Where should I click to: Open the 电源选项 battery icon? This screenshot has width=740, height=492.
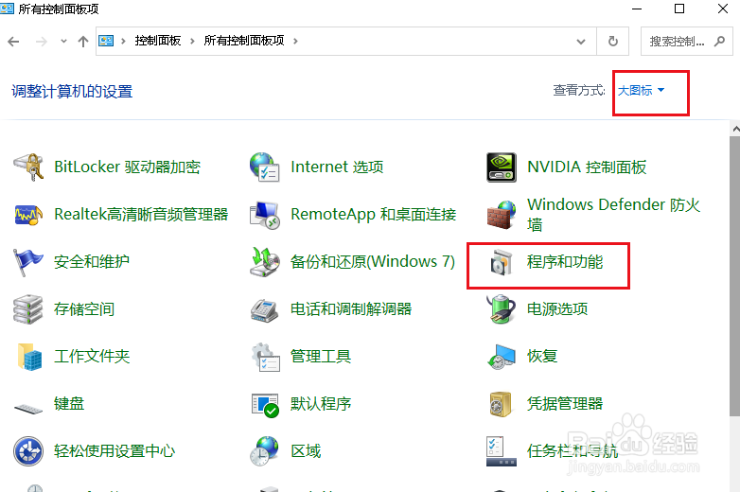(x=502, y=309)
